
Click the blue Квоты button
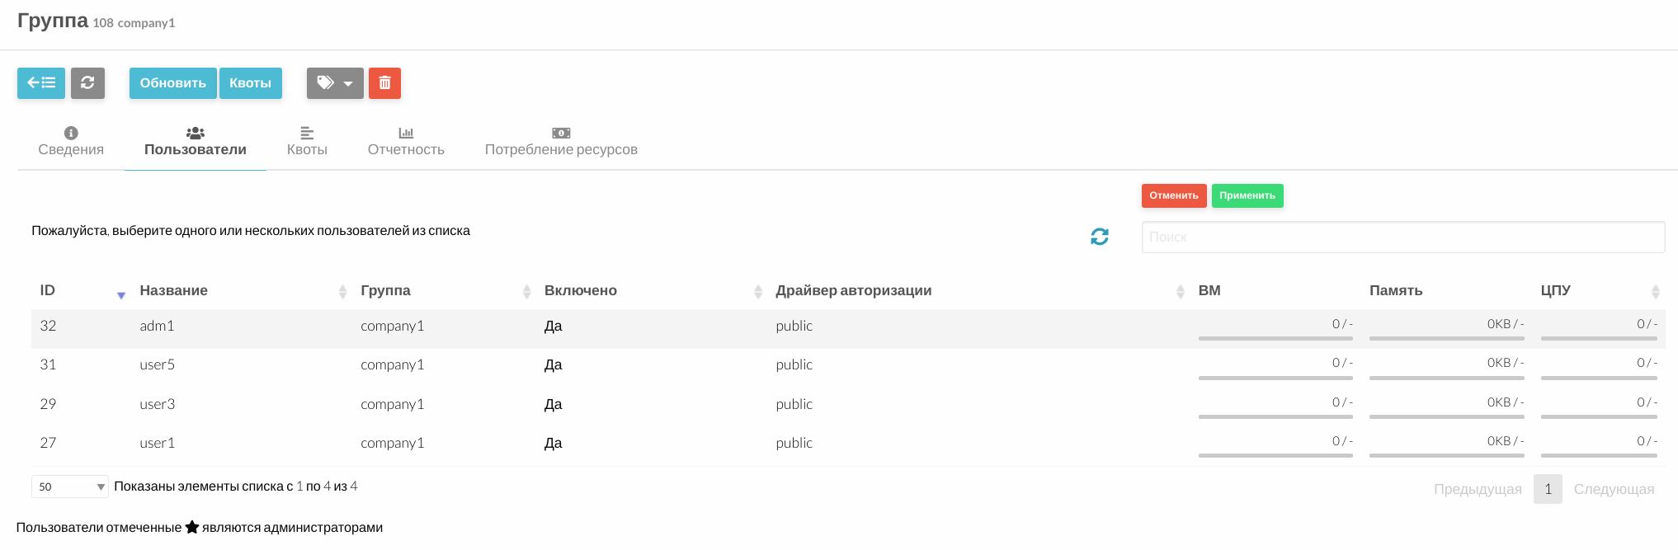pyautogui.click(x=251, y=83)
